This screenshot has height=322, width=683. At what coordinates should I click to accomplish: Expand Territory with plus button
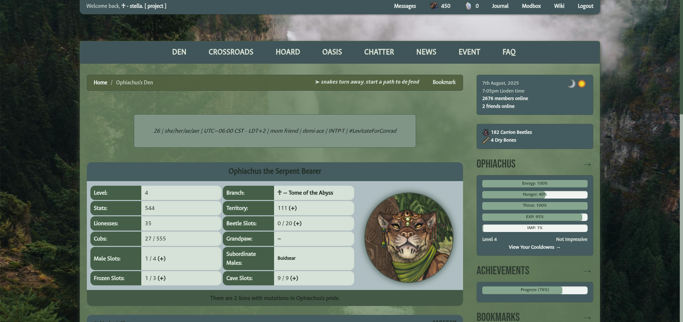point(293,208)
